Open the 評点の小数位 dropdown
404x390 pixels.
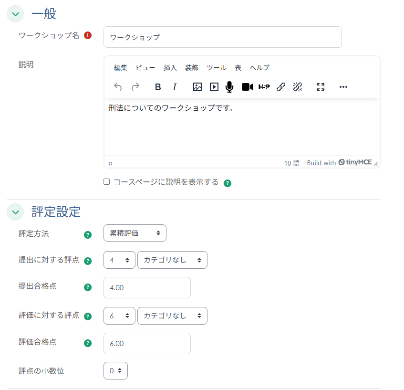(115, 371)
